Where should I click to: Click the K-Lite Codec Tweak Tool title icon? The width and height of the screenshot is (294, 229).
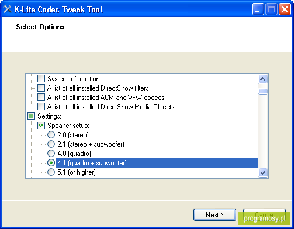point(8,9)
